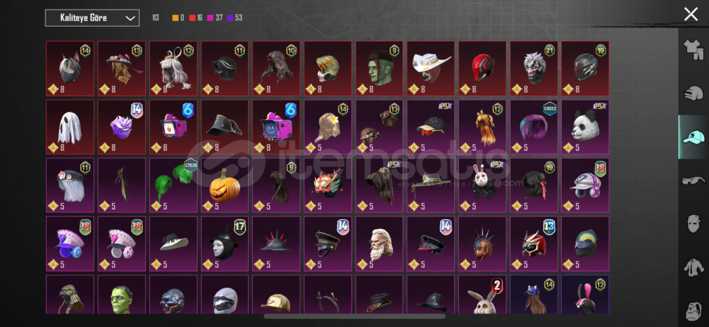Click the orange quality color swatch
Image resolution: width=709 pixels, height=327 pixels.
(175, 18)
